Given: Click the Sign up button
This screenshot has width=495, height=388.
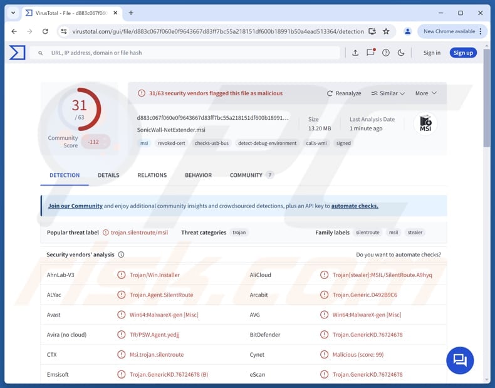Looking at the screenshot, I should (463, 53).
